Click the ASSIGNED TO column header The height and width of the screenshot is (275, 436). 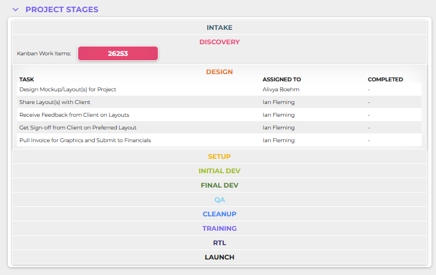(281, 80)
